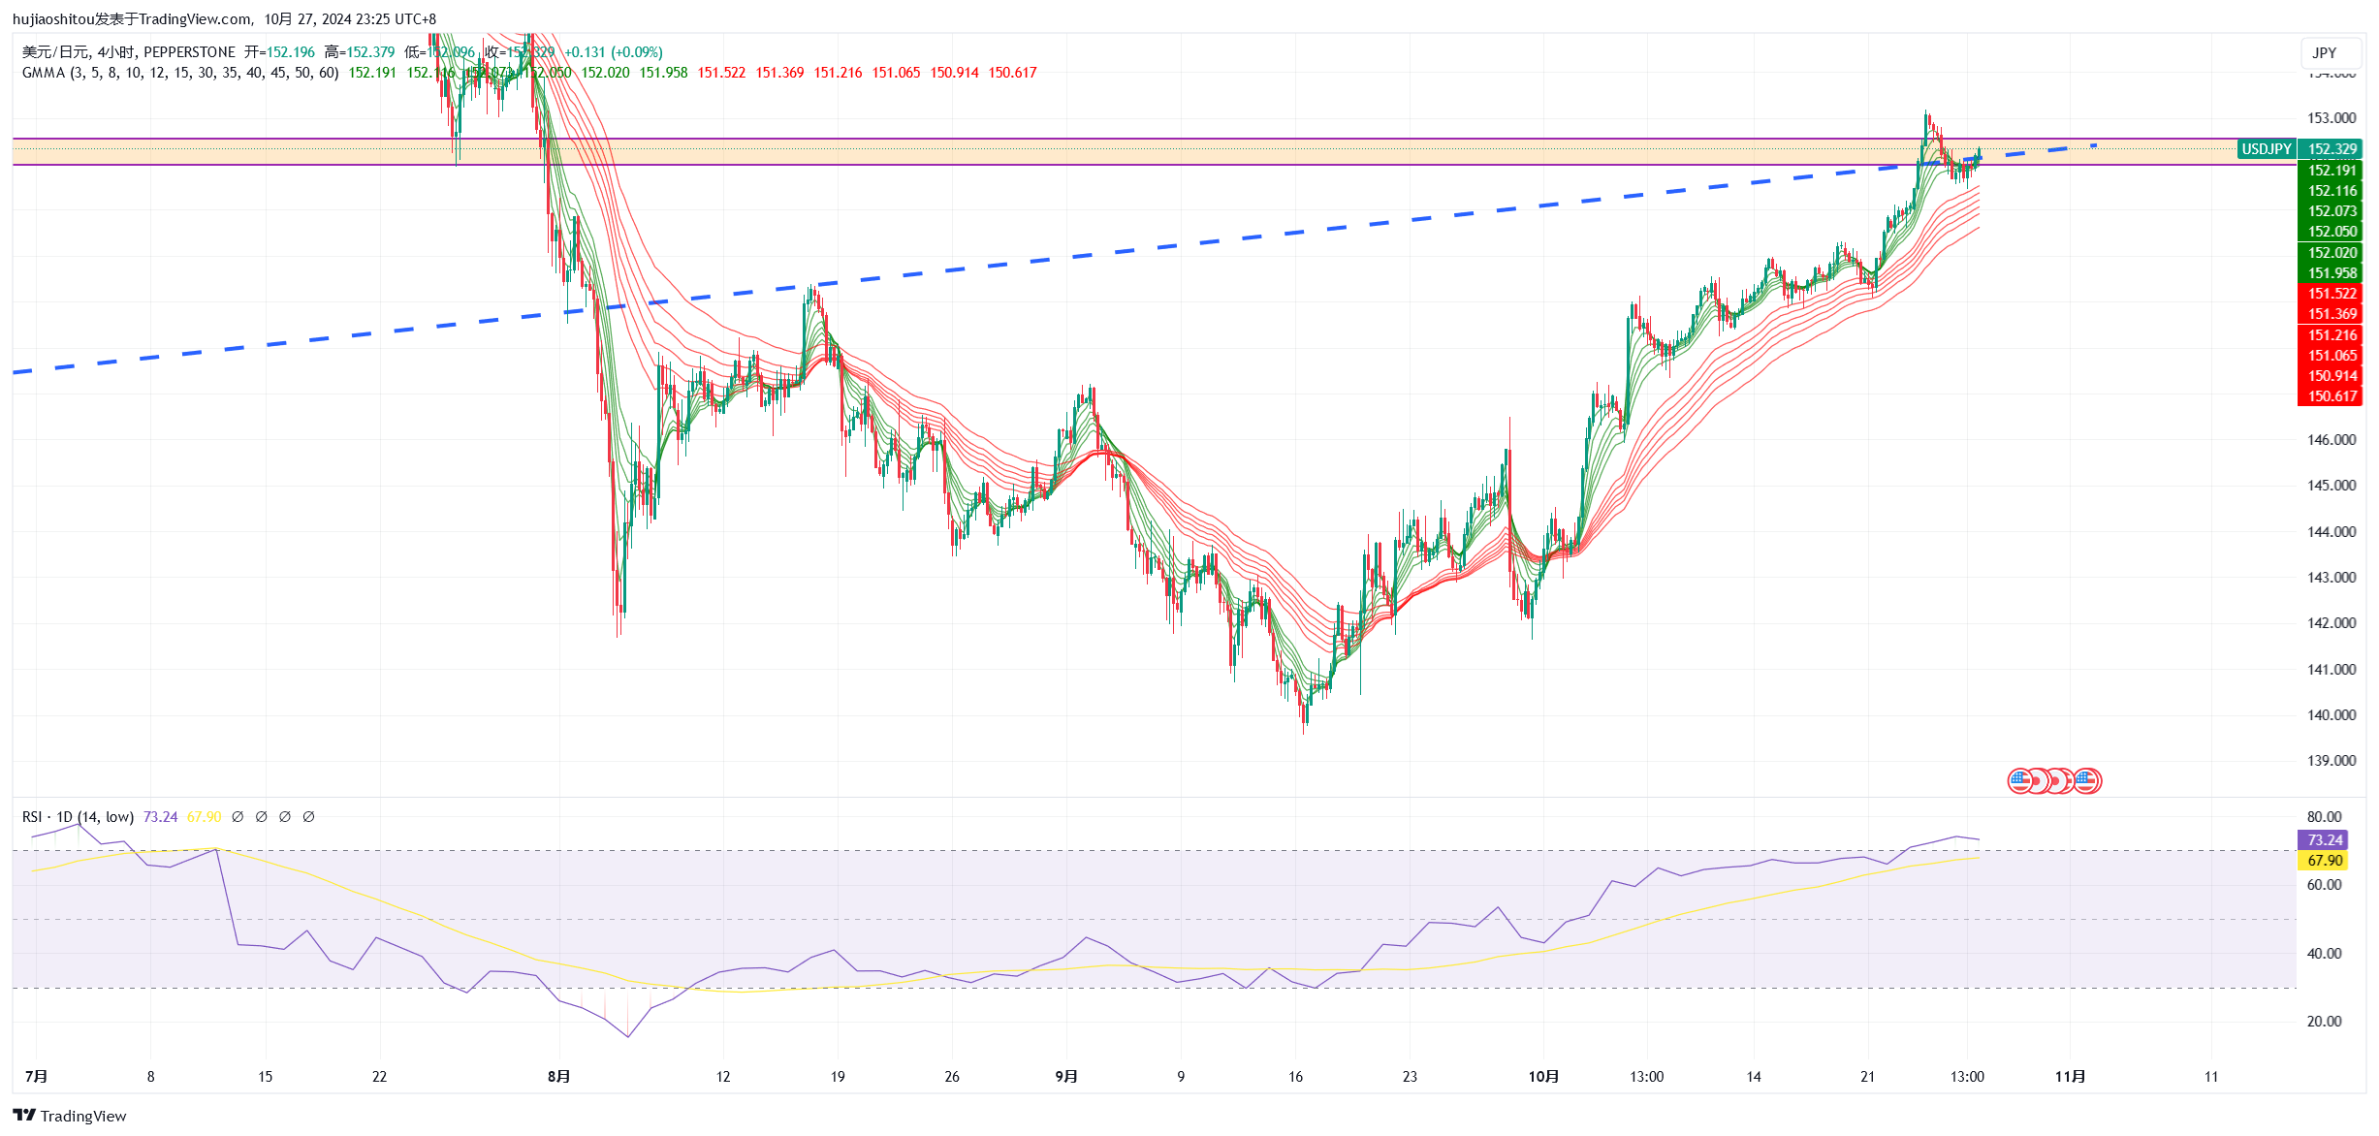Click the +0.131 (+0.09%) change value
The height and width of the screenshot is (1136, 2379).
pos(614,52)
